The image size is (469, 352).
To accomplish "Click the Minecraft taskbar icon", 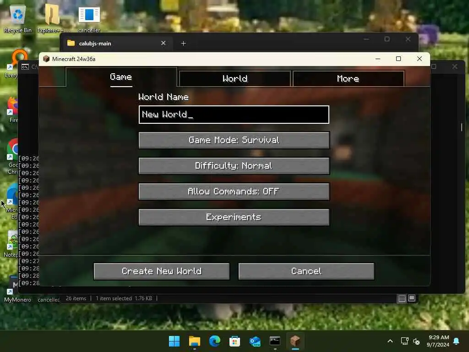I will pos(295,341).
